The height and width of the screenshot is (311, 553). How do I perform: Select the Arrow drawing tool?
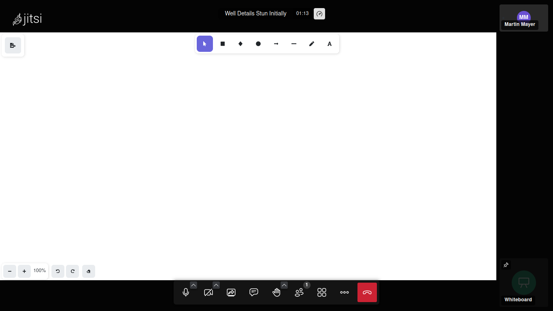pos(276,43)
